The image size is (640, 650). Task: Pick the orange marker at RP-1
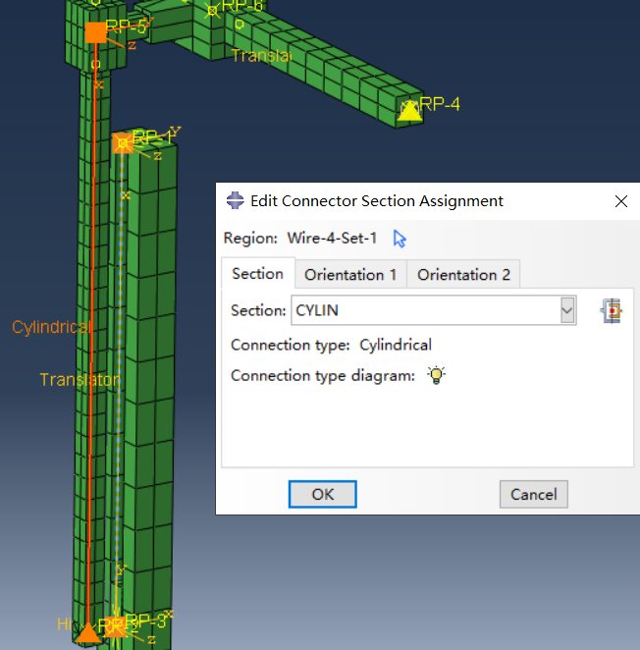123,143
